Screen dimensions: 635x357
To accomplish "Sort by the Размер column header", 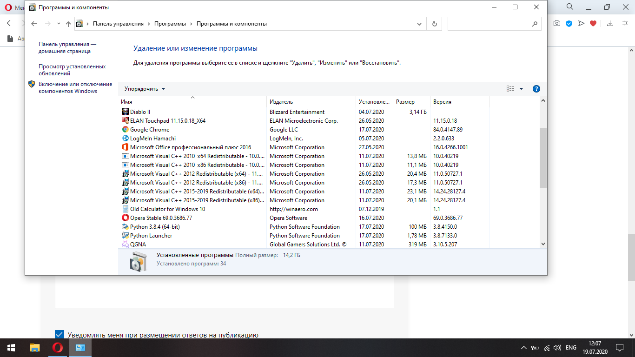I will click(411, 102).
